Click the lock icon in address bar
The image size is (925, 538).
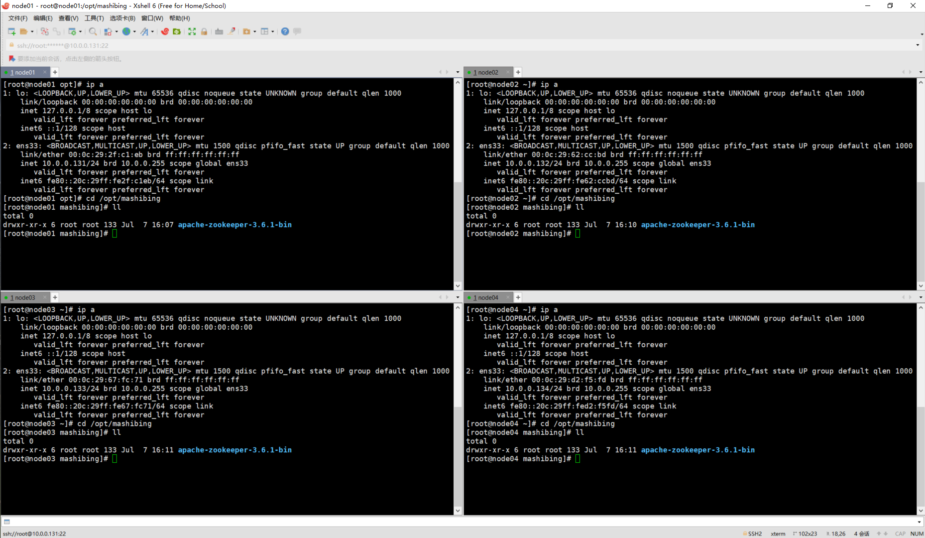coord(11,45)
